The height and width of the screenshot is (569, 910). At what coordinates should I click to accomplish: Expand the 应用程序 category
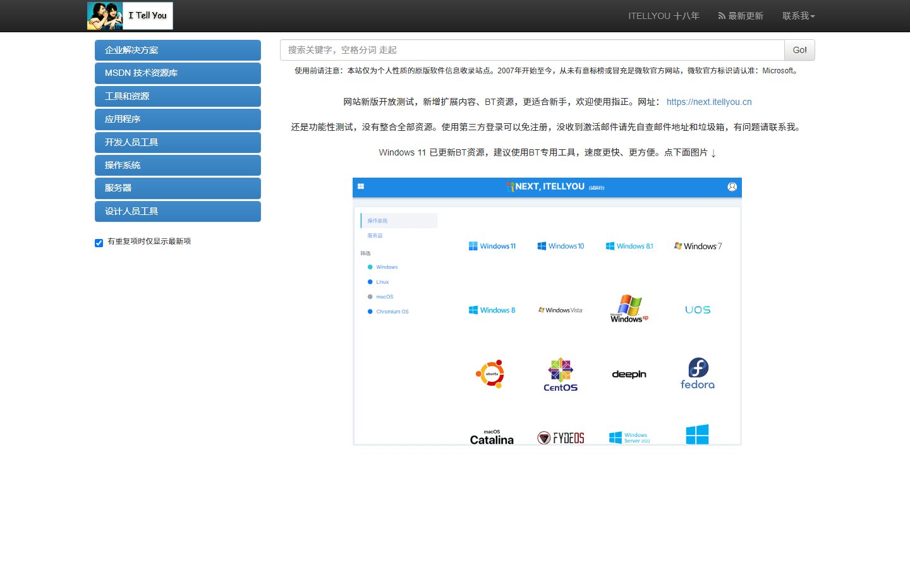point(178,119)
